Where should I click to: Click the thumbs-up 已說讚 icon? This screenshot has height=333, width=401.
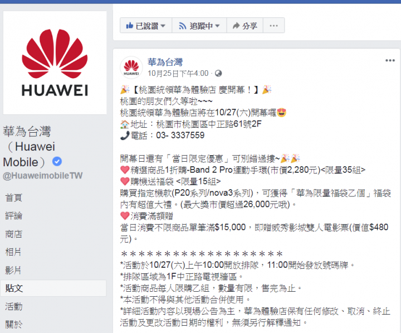click(x=130, y=25)
